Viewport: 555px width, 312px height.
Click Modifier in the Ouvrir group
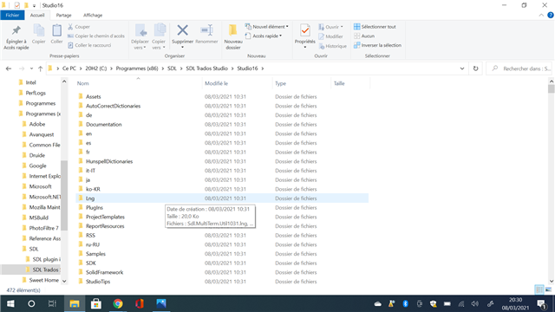[x=330, y=36]
